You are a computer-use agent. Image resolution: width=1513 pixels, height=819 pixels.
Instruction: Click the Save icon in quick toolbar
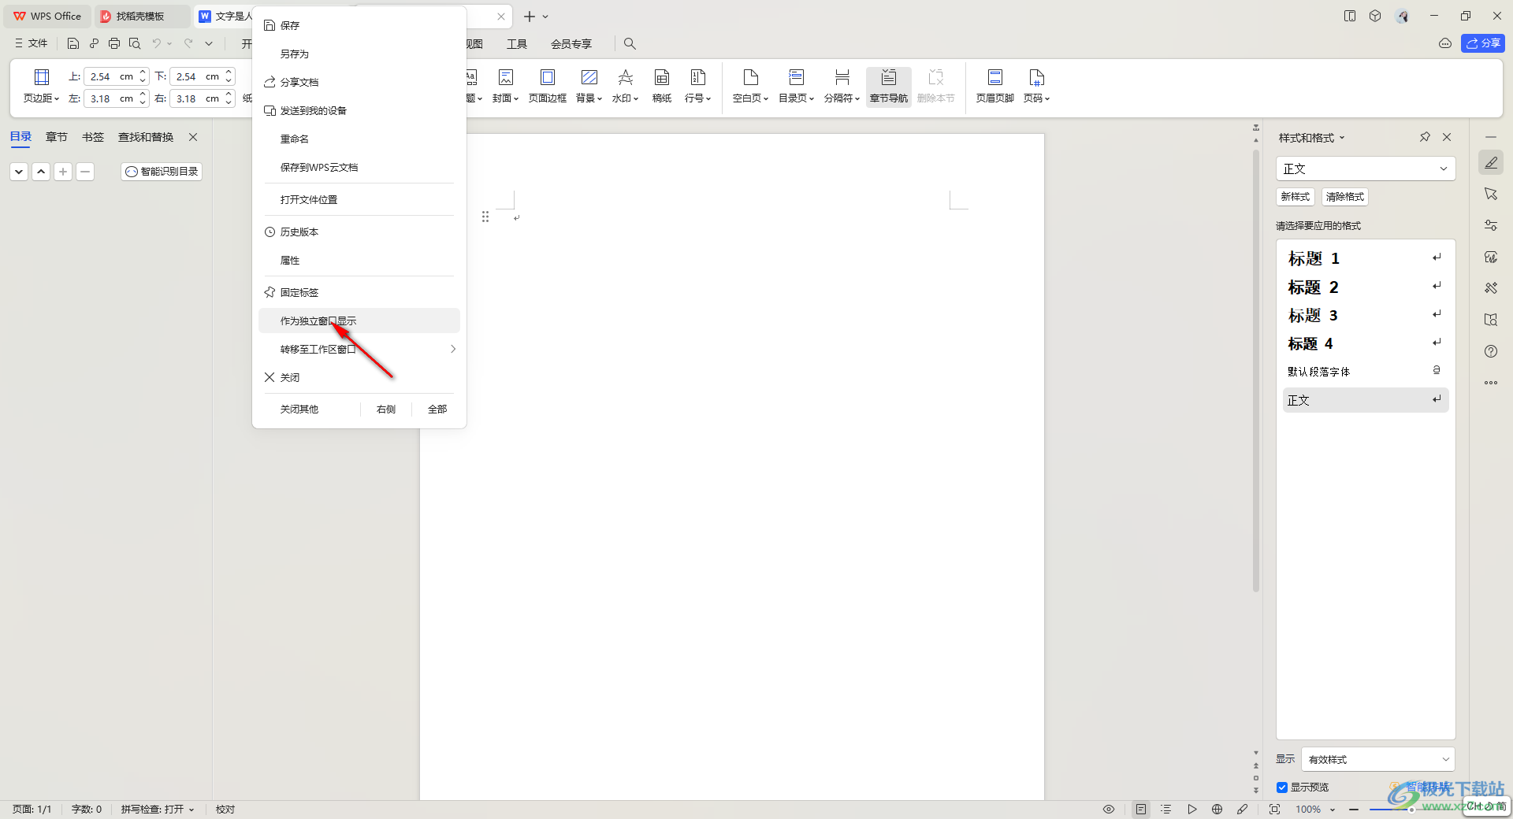tap(73, 43)
